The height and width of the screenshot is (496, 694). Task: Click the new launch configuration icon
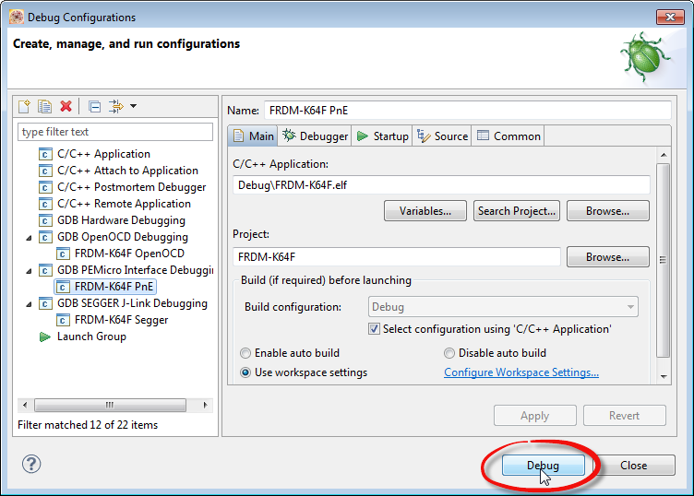click(x=25, y=107)
